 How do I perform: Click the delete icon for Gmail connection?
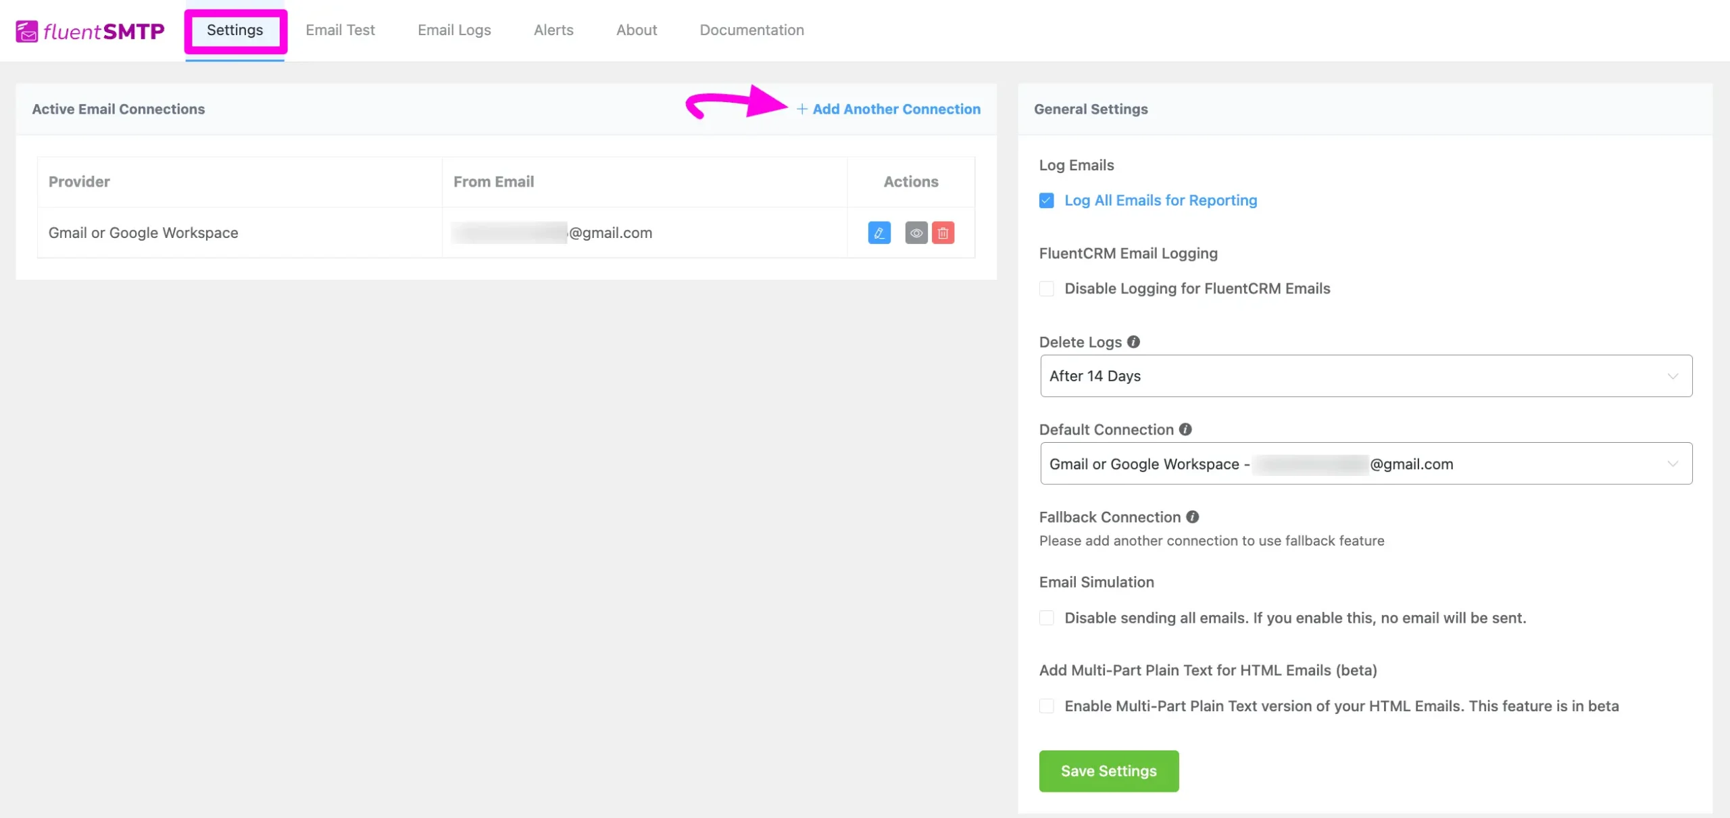coord(943,232)
